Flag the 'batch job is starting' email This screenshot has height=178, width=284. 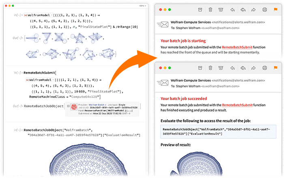tap(275, 10)
